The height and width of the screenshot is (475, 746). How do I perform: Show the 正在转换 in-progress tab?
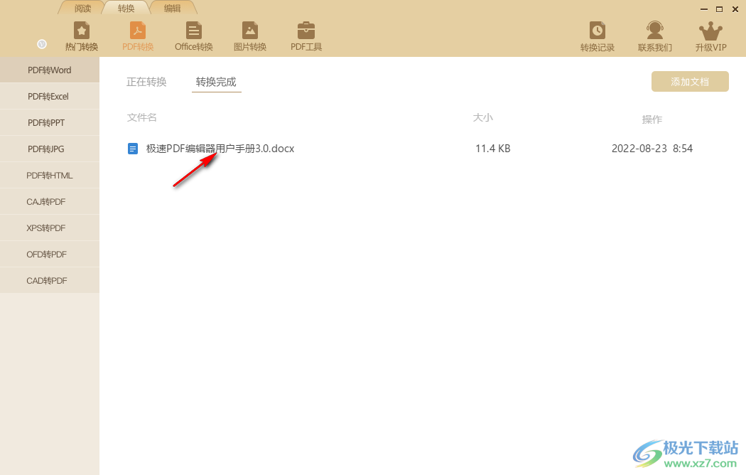pos(146,82)
